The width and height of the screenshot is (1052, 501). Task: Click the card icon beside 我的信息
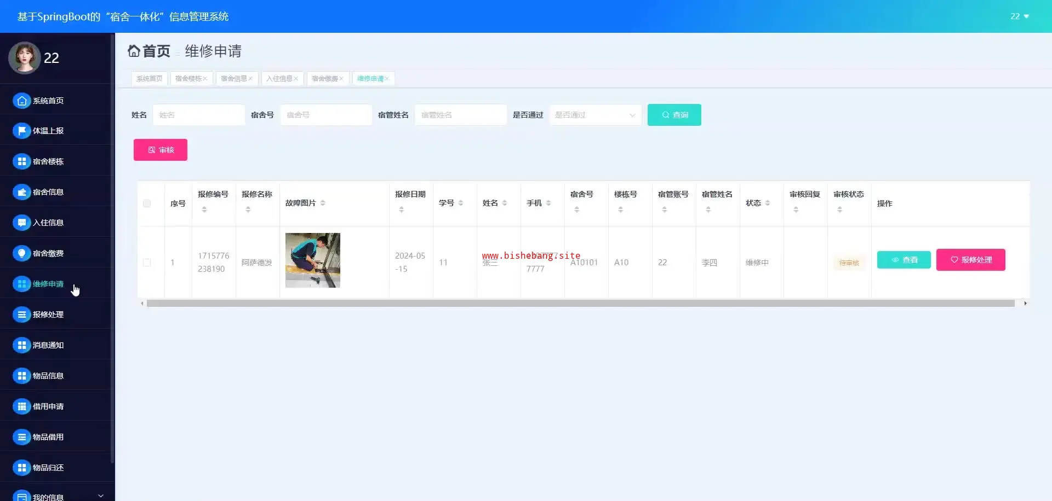(21, 496)
